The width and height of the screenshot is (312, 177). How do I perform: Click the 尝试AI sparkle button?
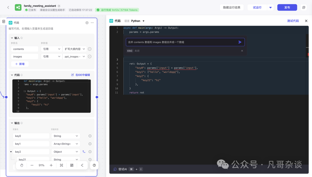click(120, 169)
